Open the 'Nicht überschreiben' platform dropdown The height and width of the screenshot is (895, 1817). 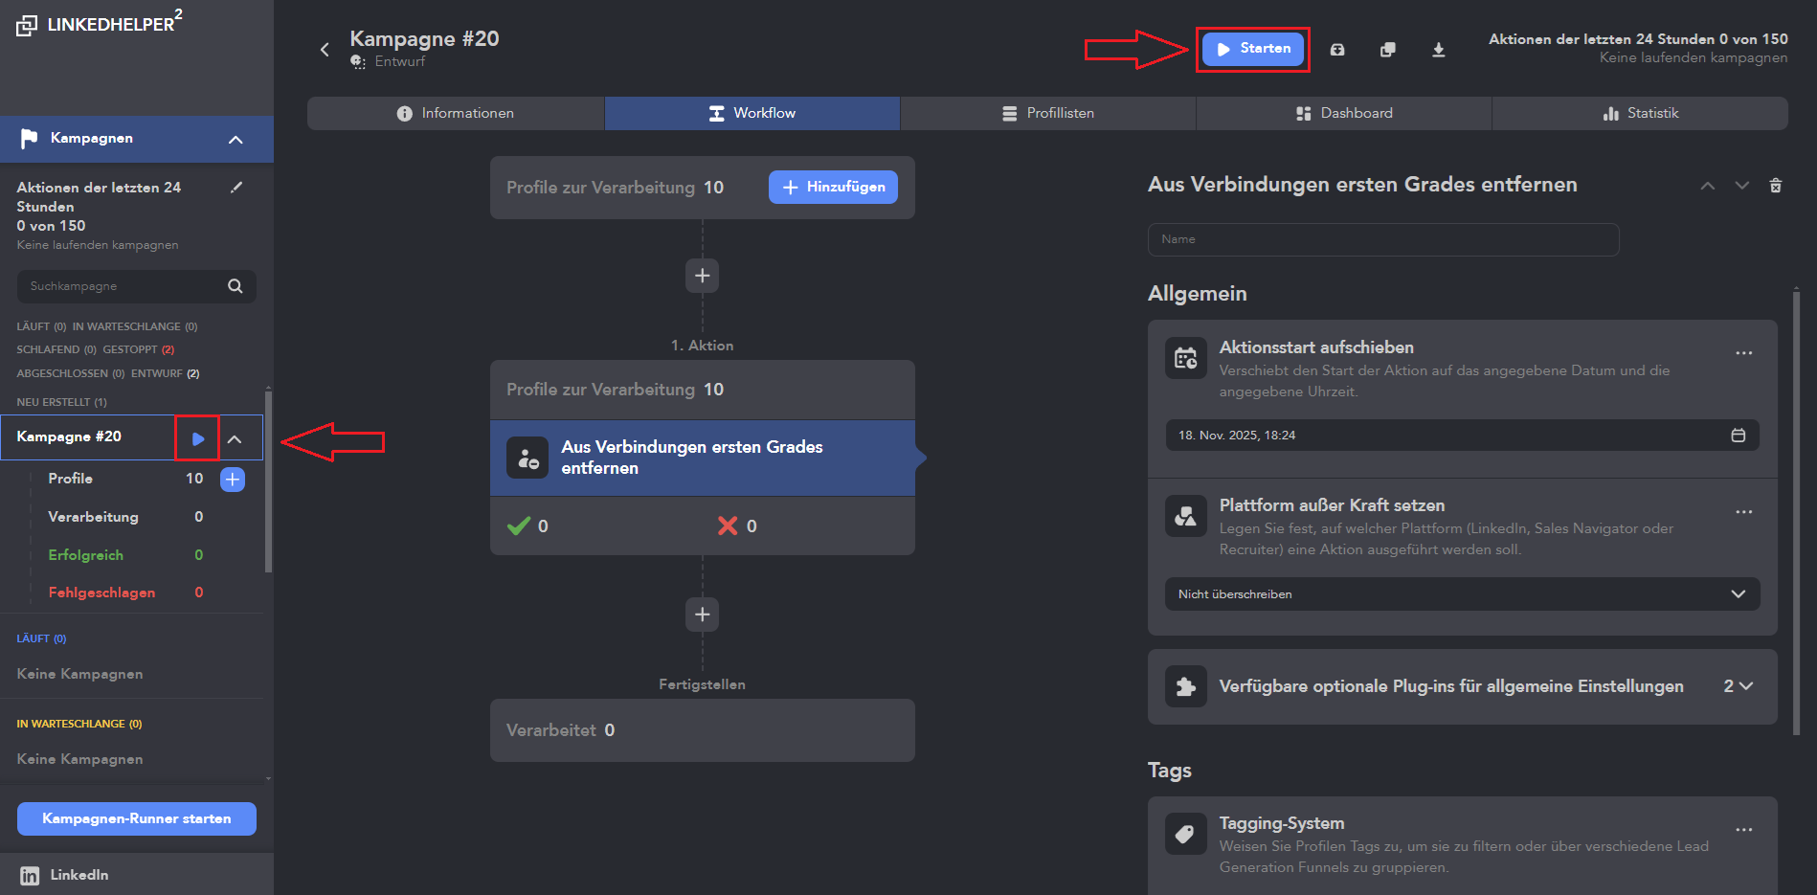1461,594
